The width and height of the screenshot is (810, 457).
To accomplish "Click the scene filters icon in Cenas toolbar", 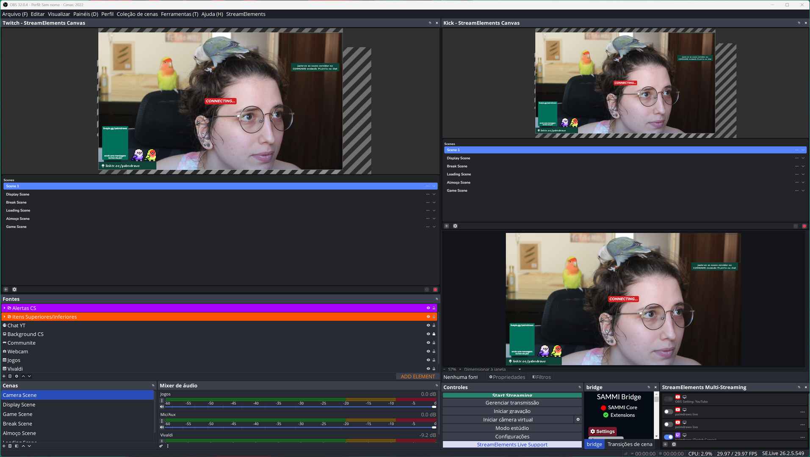I will click(x=17, y=446).
